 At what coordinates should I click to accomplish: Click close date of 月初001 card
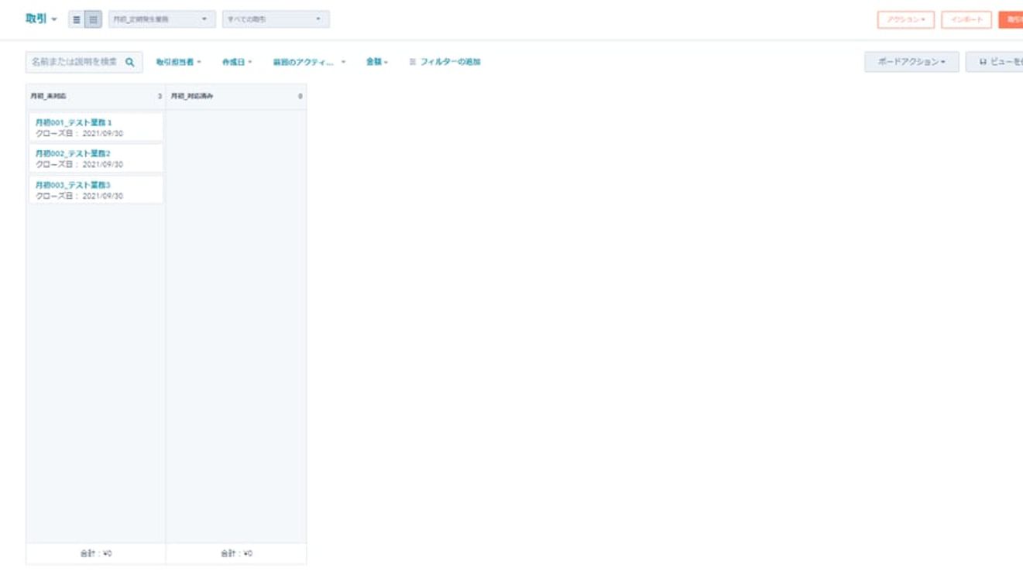[x=79, y=134]
